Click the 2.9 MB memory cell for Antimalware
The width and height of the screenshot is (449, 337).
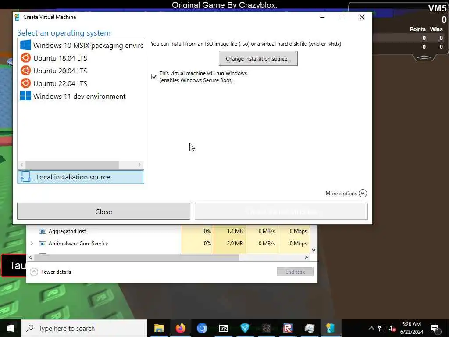pos(230,243)
